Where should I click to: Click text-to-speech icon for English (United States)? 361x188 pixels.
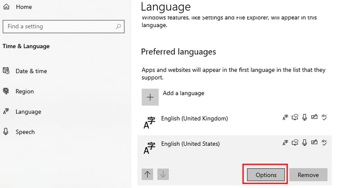coord(295,143)
